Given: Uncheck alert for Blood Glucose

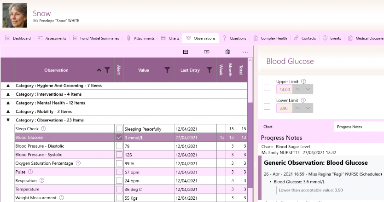Looking at the screenshot, I should tap(119, 138).
